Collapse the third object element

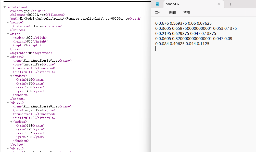8,148
